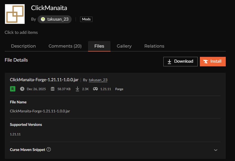Click the clock icon beside Dec 26, 2025
This screenshot has height=161, width=235.
point(22,89)
